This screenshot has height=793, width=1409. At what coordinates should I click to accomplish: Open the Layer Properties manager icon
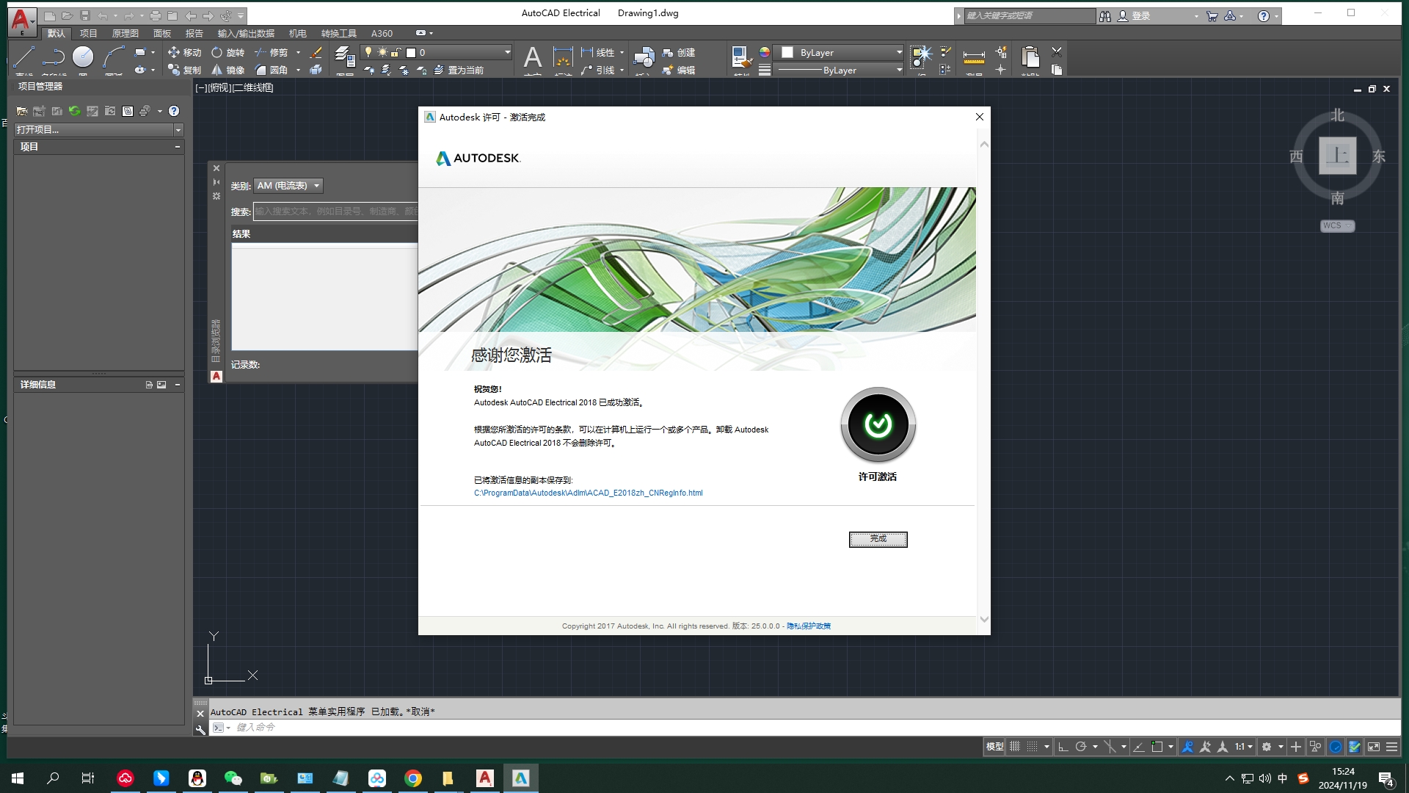(344, 57)
